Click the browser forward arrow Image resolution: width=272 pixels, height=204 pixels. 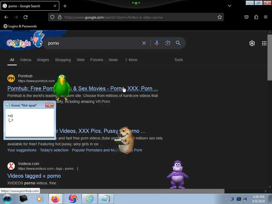point(16,17)
